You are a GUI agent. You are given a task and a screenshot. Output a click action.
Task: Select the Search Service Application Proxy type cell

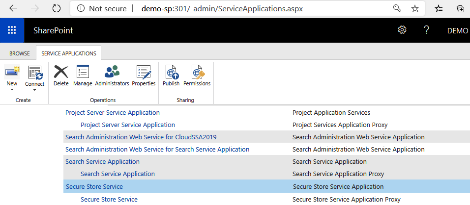pyautogui.click(x=338, y=174)
